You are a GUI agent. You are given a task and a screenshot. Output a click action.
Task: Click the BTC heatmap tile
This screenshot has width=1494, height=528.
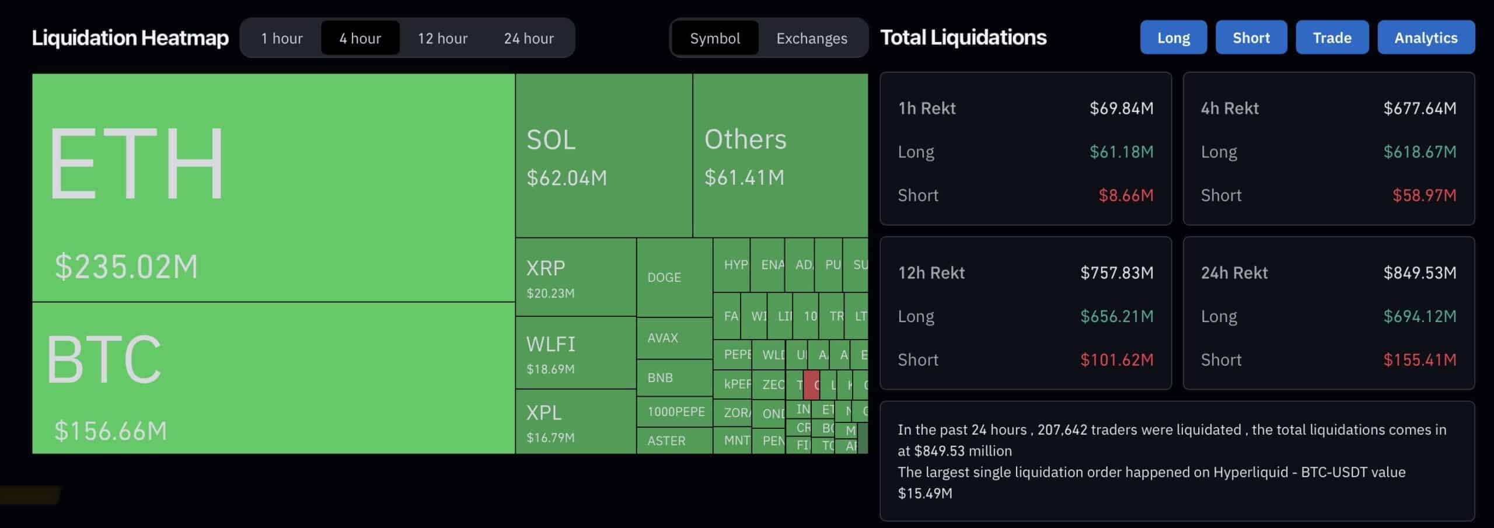(273, 378)
